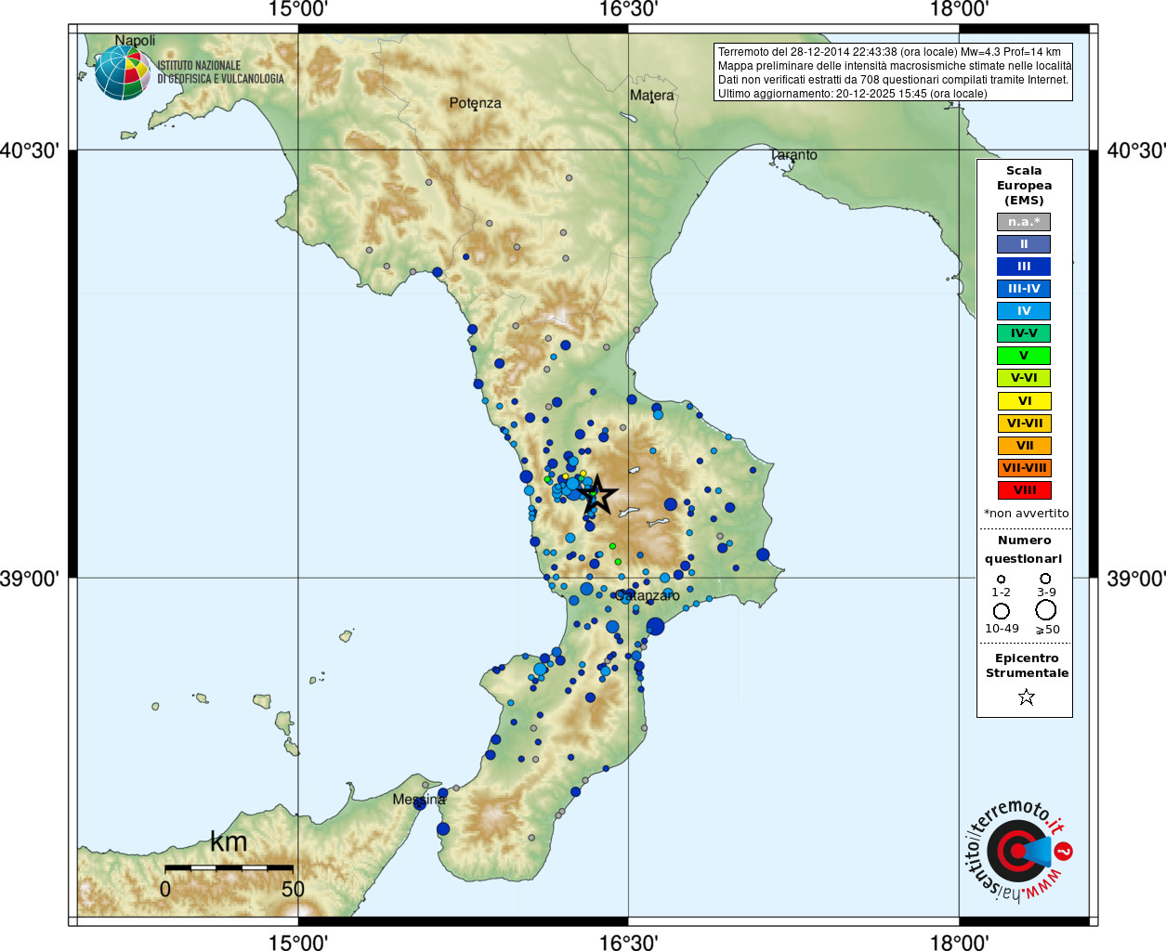Click the Taranto city label
Screen dimensions: 1166x951
(x=794, y=155)
